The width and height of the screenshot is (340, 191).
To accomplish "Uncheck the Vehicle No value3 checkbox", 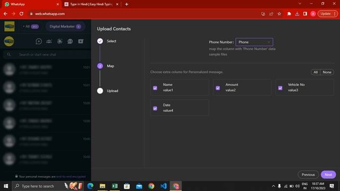I will tap(280, 88).
